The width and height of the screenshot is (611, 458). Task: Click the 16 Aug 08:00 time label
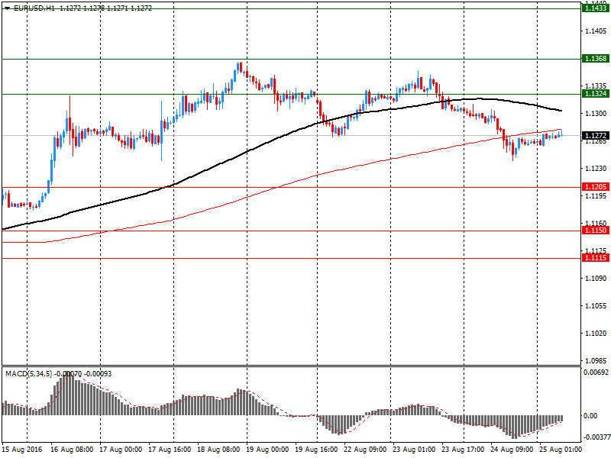(72, 450)
